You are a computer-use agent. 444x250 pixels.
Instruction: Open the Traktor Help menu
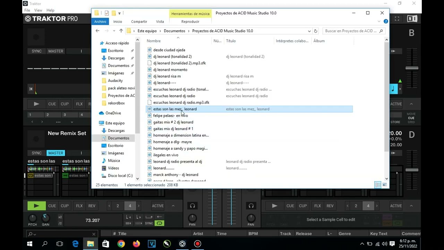(x=50, y=10)
